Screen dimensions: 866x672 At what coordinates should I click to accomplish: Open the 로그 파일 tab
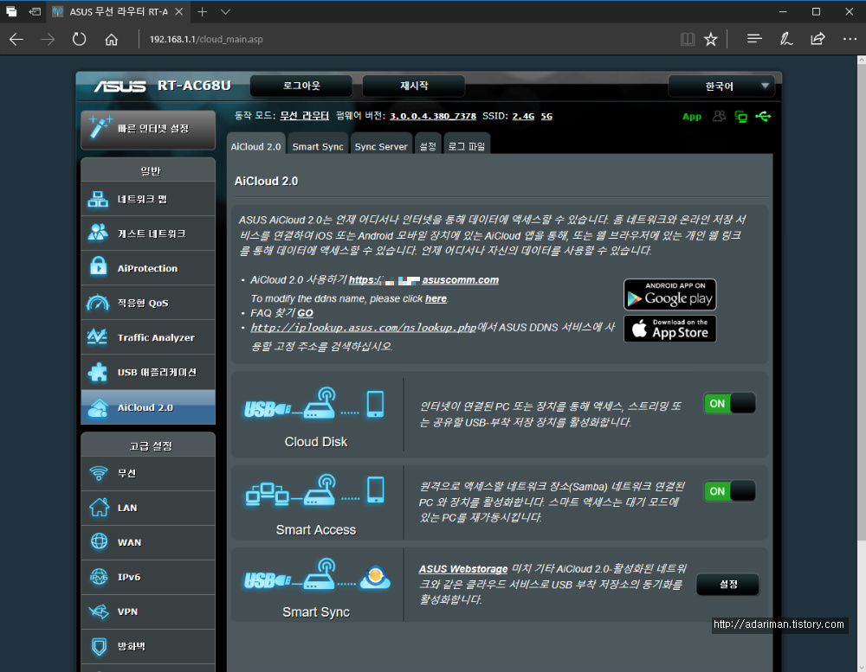[467, 146]
